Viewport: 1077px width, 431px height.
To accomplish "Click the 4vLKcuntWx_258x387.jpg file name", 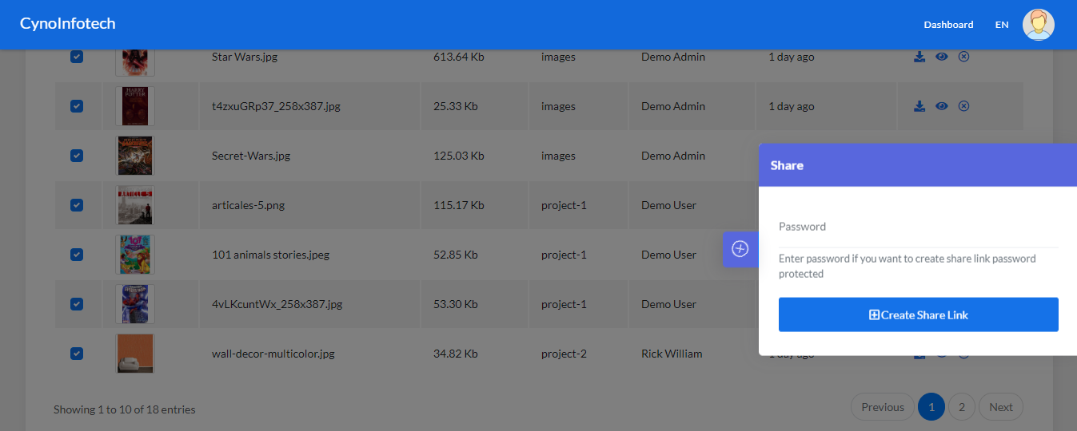I will point(277,304).
